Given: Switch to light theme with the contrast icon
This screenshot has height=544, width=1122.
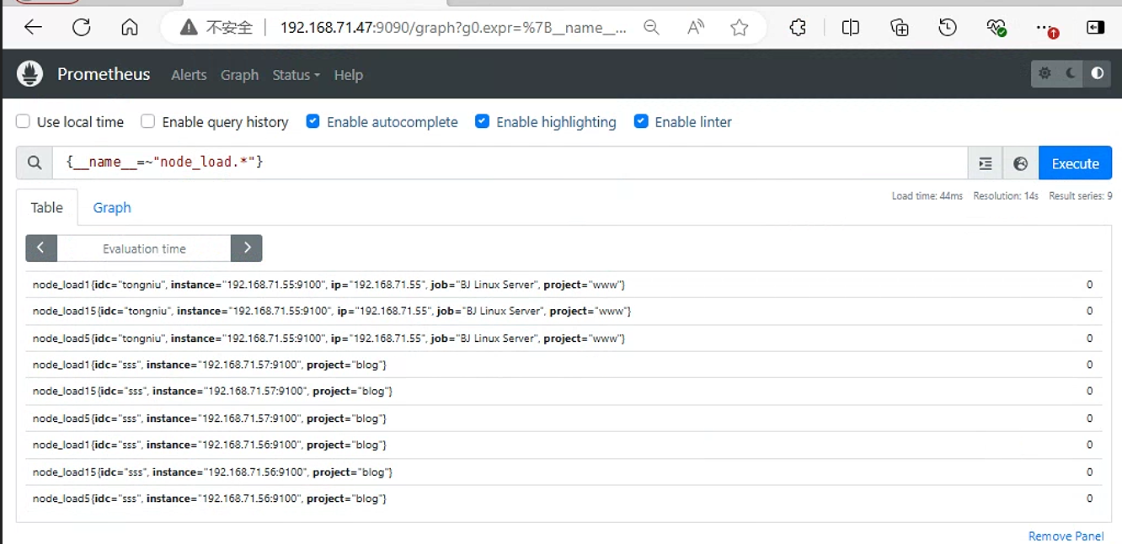Looking at the screenshot, I should coord(1098,73).
